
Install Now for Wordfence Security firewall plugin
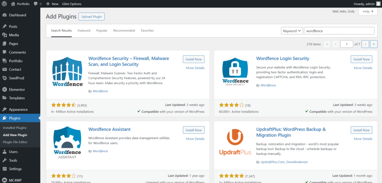click(194, 59)
